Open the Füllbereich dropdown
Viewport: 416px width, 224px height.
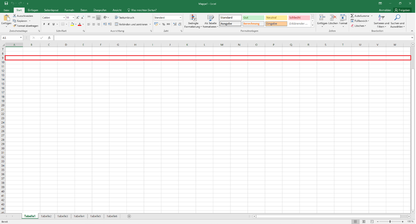pos(368,21)
